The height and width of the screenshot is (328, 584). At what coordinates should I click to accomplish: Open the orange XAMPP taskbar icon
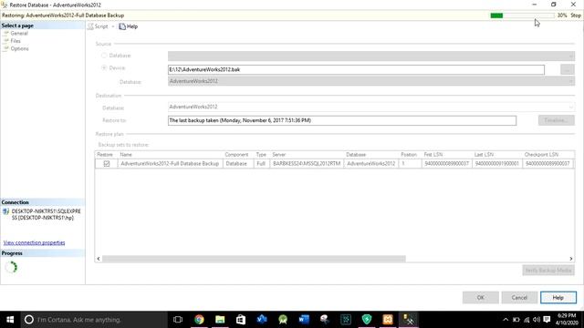(x=388, y=320)
